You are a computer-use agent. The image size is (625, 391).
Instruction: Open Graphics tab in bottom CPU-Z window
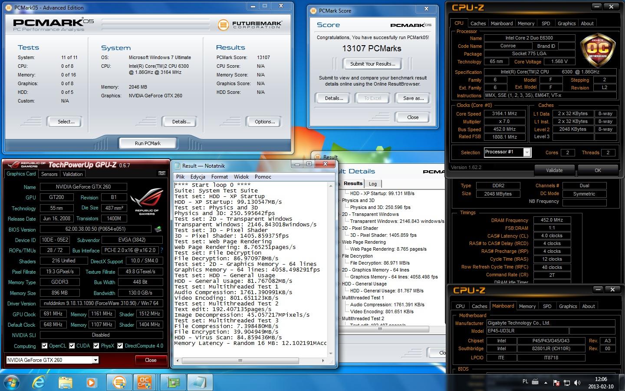(x=568, y=306)
